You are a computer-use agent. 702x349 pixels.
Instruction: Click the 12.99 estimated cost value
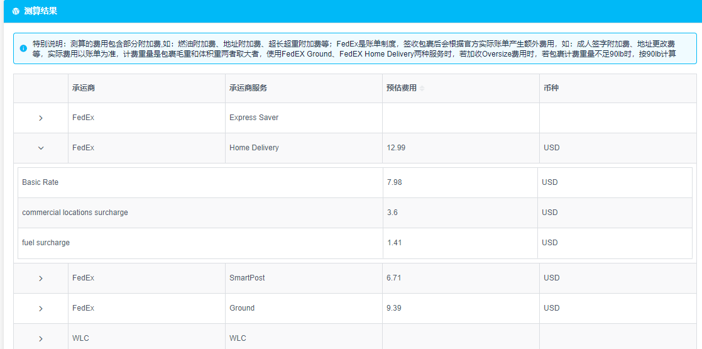[396, 147]
